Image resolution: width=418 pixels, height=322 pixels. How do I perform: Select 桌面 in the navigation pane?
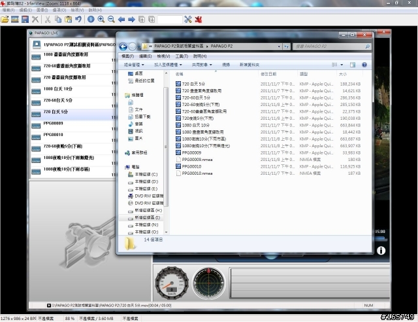tap(138, 73)
